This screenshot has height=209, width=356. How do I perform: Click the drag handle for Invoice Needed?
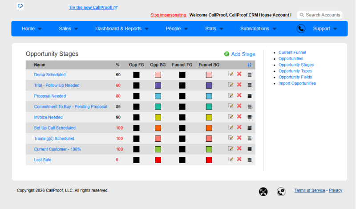click(250, 117)
